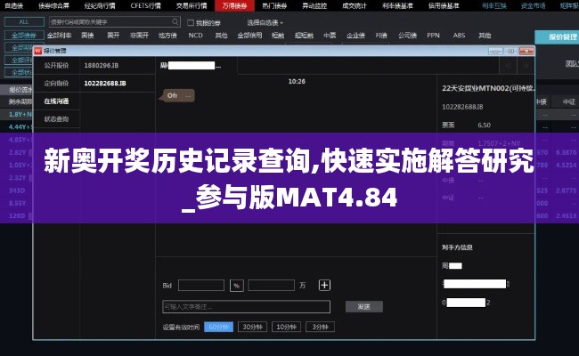Filter by 超短融 bond category
This screenshot has width=579, height=356.
[x=304, y=36]
